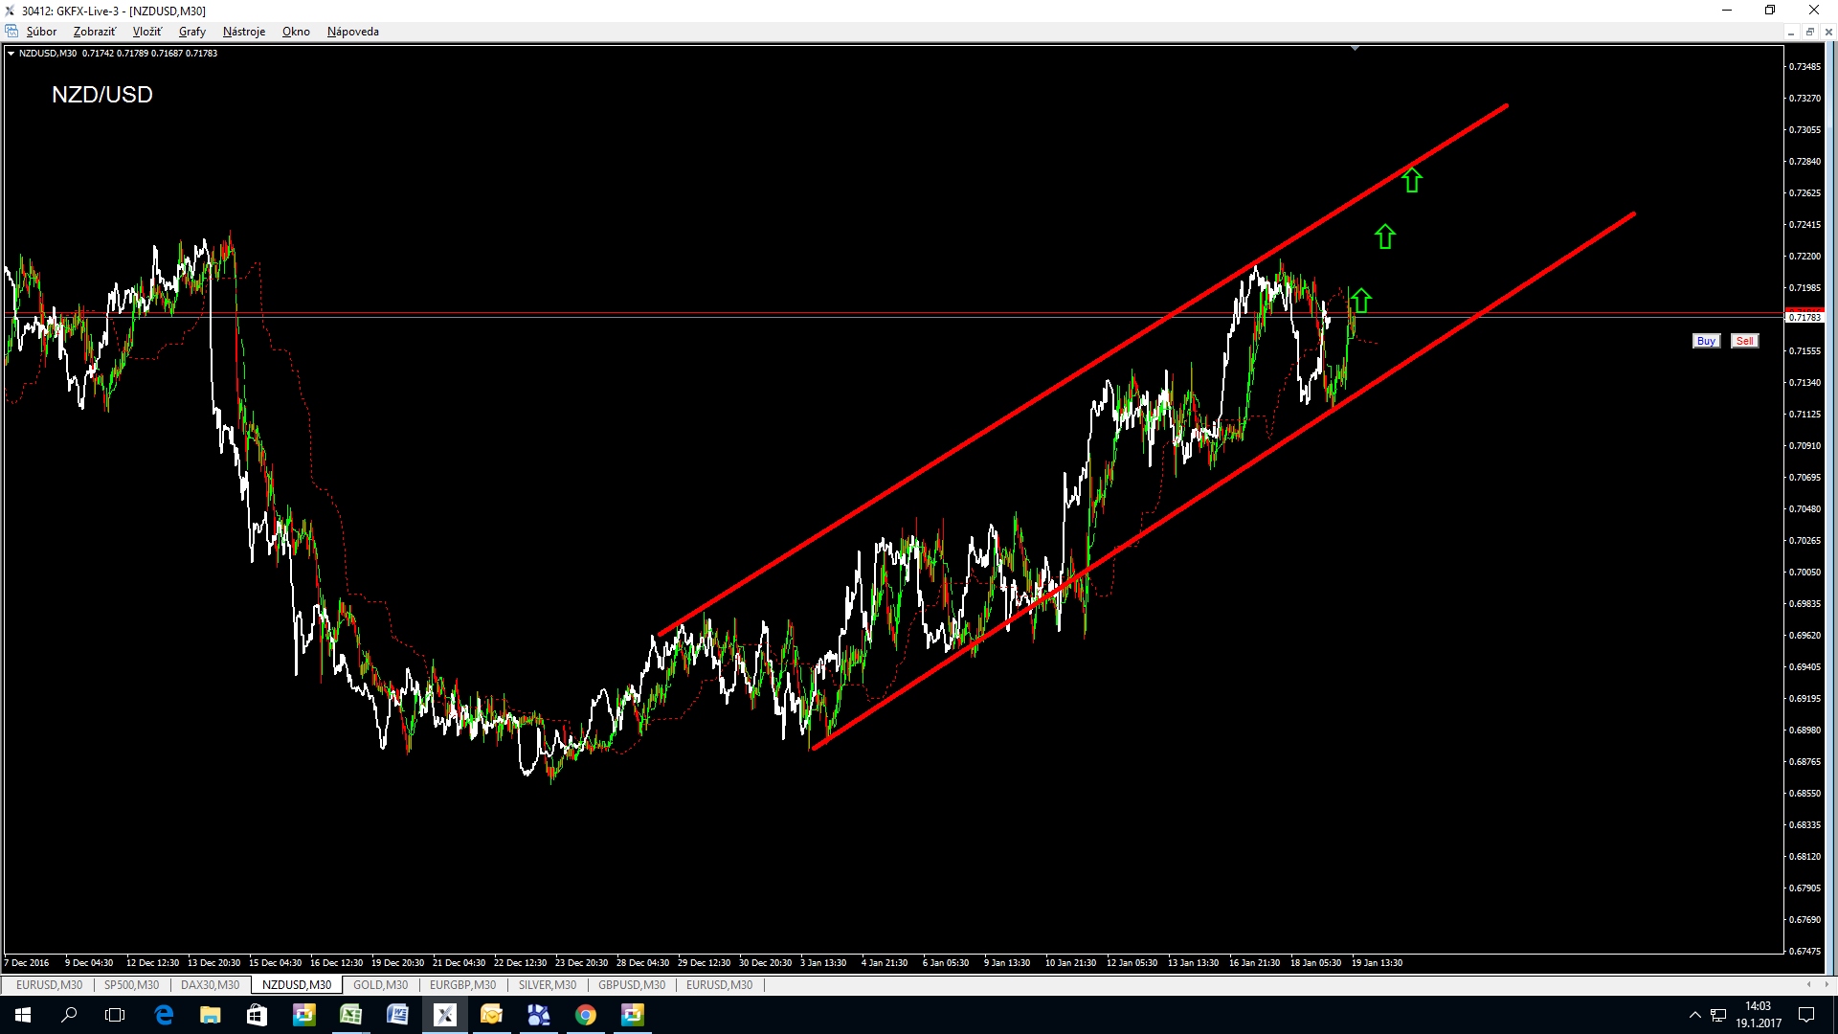Open Microsoft Edge from taskbar
The image size is (1838, 1034).
click(x=164, y=1015)
